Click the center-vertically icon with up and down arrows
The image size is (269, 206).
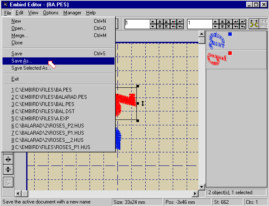point(8,169)
